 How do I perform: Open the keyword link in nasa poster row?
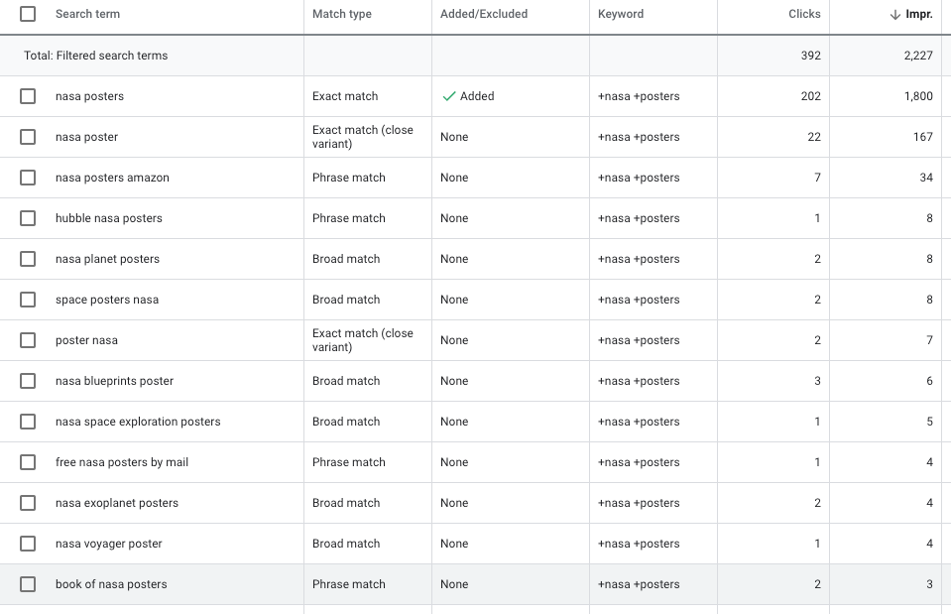639,137
